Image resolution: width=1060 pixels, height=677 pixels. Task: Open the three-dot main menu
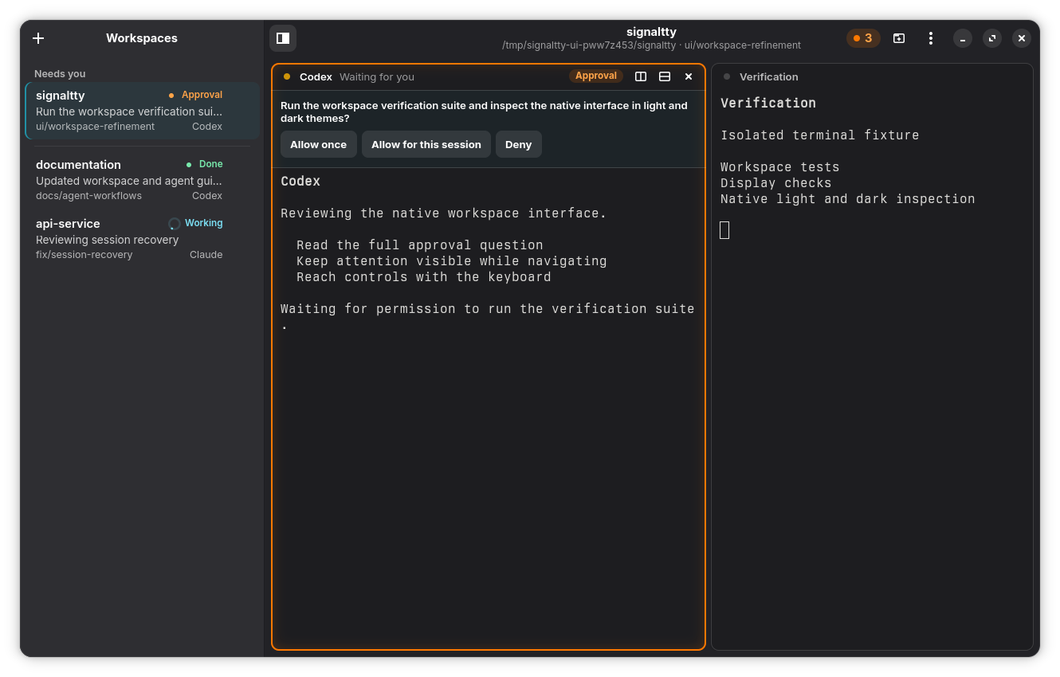click(x=930, y=38)
